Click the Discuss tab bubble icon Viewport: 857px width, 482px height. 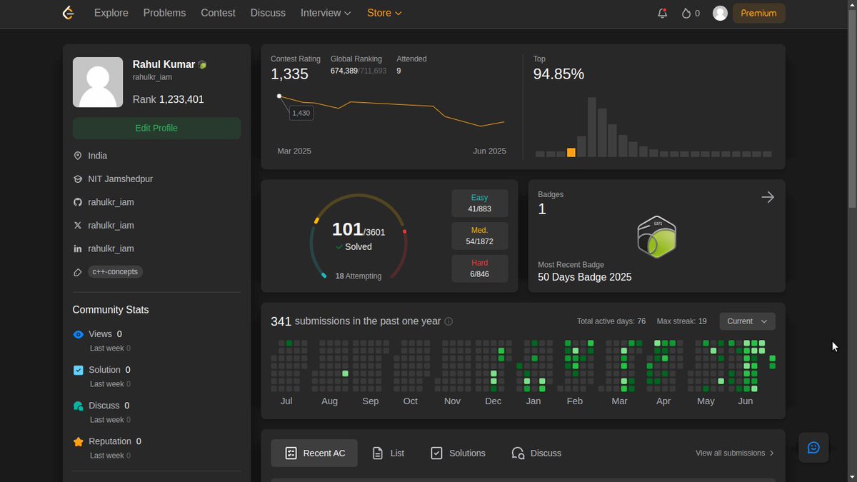click(518, 453)
